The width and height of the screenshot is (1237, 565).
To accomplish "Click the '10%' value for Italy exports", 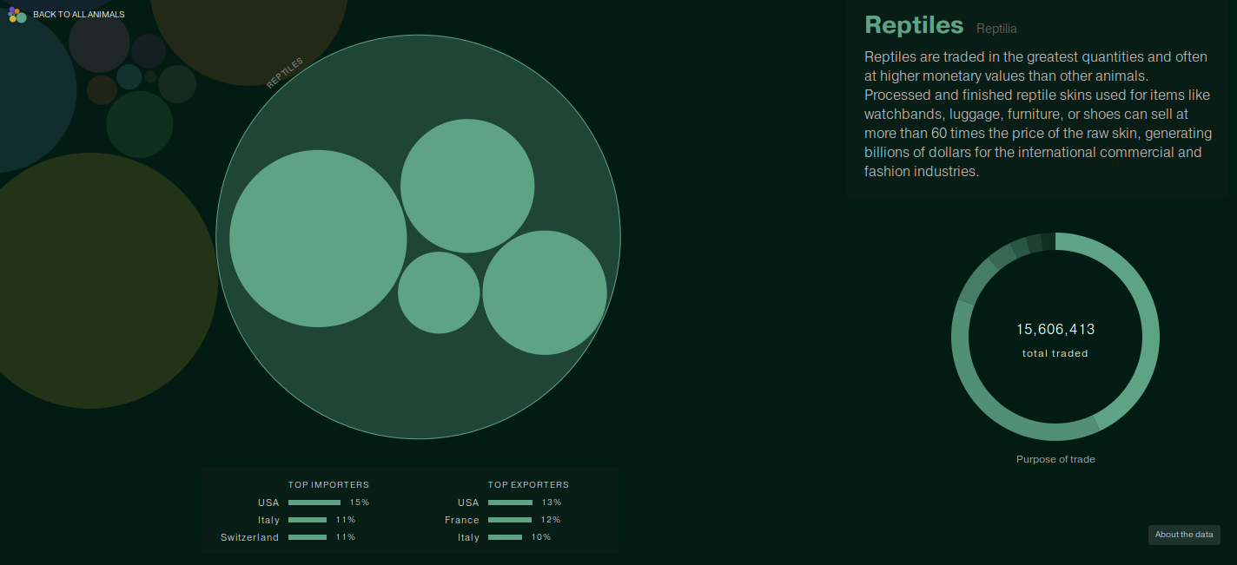I will point(541,537).
